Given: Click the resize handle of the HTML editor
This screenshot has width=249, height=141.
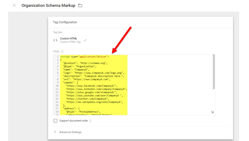Looking at the screenshot, I should click(x=212, y=112).
